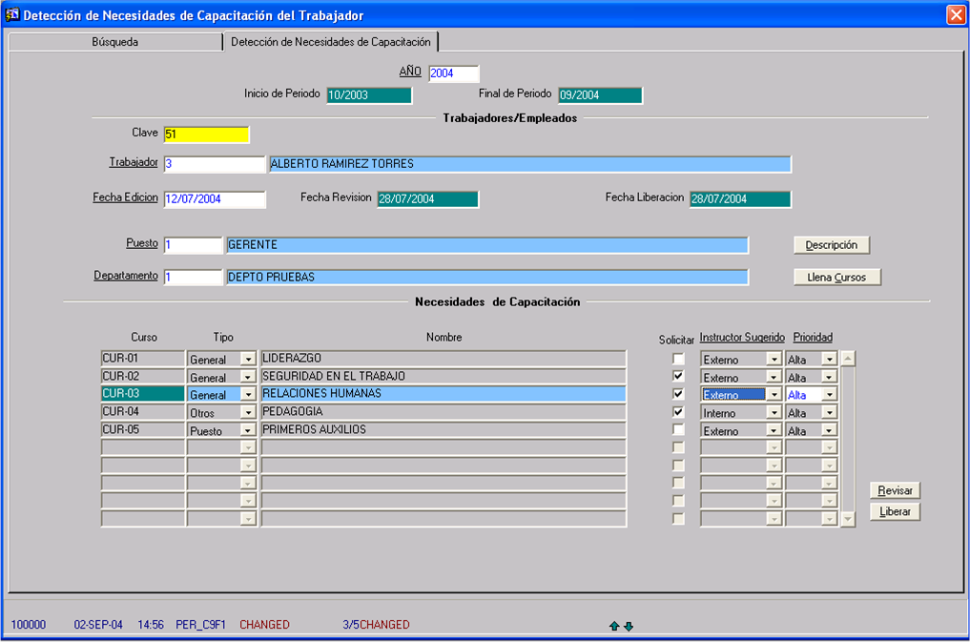Select the Detección de Necesidades de Capacitación tab

point(331,42)
